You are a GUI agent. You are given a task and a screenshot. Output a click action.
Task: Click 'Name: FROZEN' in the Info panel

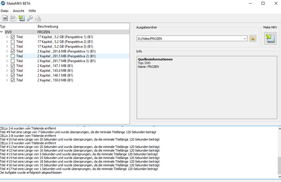click(148, 67)
